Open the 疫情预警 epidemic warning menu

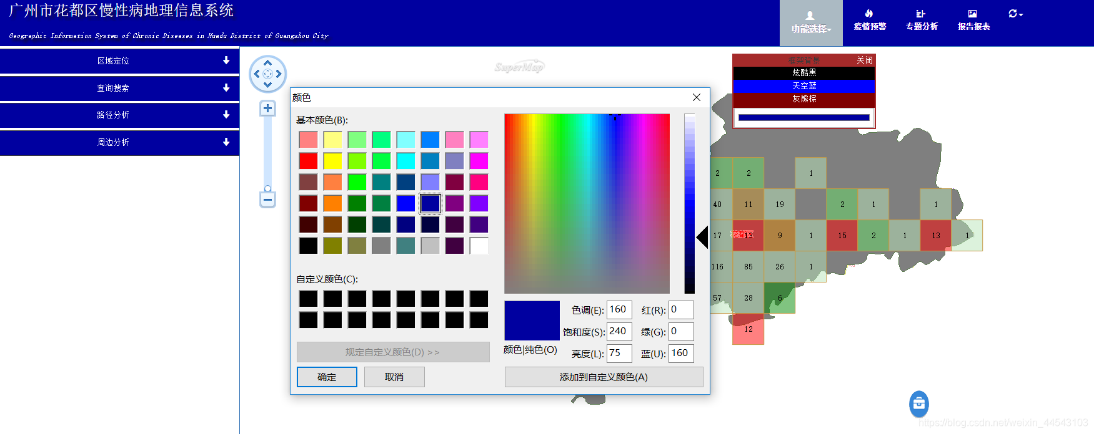click(x=870, y=21)
